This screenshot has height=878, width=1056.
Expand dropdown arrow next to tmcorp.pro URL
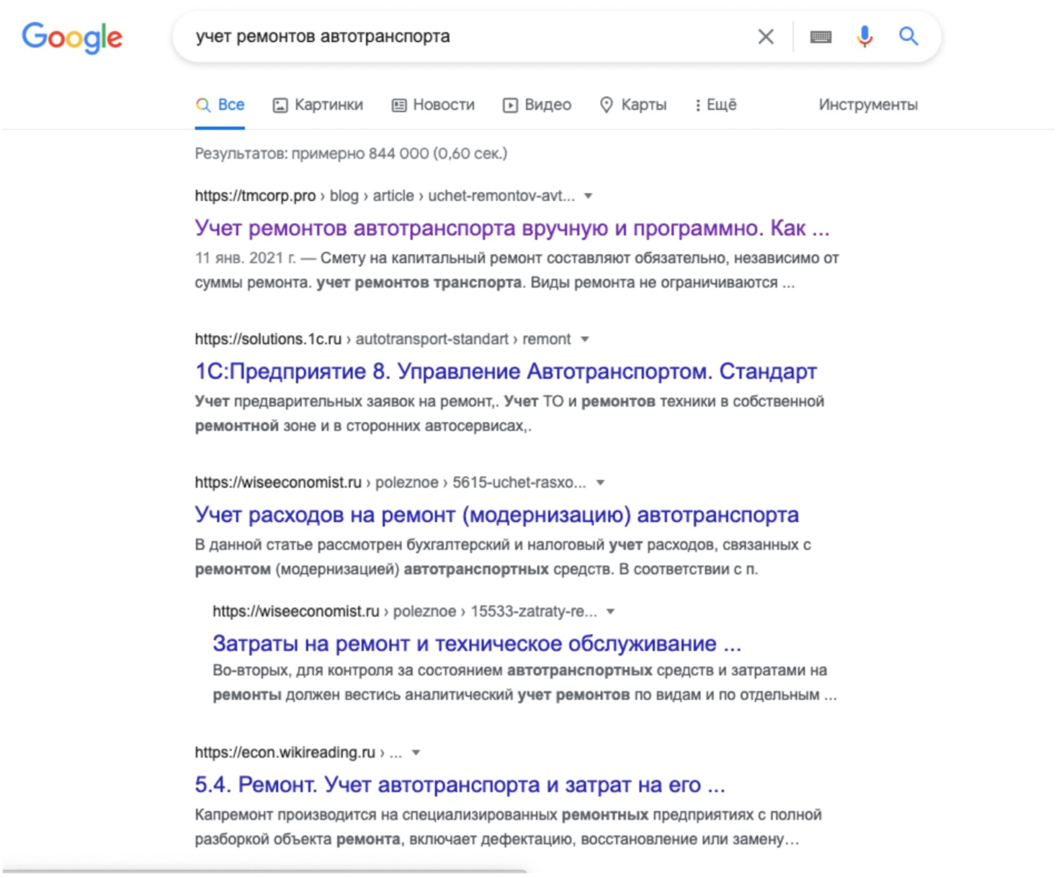click(589, 196)
